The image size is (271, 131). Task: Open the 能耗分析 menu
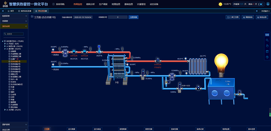tap(90, 4)
